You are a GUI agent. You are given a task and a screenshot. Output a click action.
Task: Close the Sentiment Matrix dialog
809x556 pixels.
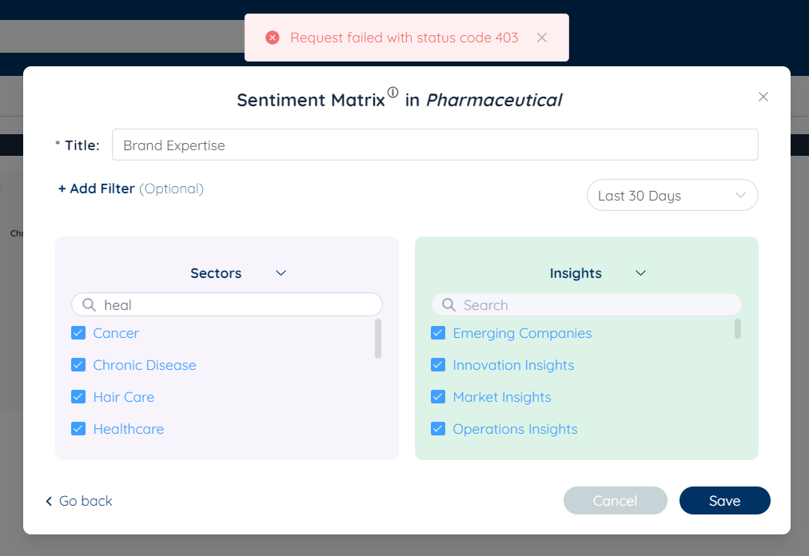click(x=763, y=97)
